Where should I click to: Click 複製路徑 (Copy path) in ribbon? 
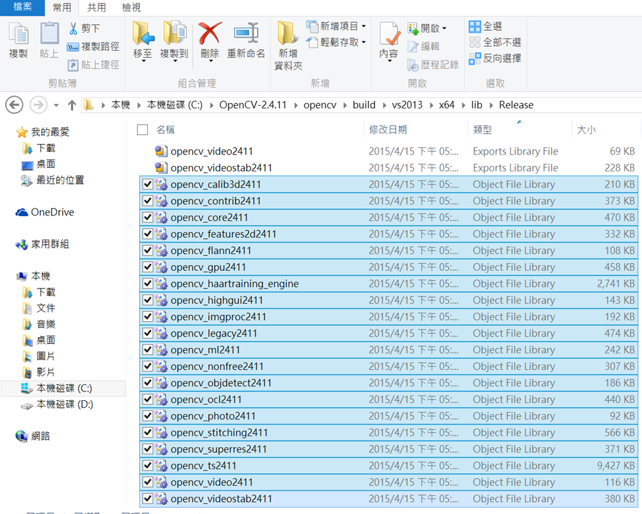click(x=93, y=47)
